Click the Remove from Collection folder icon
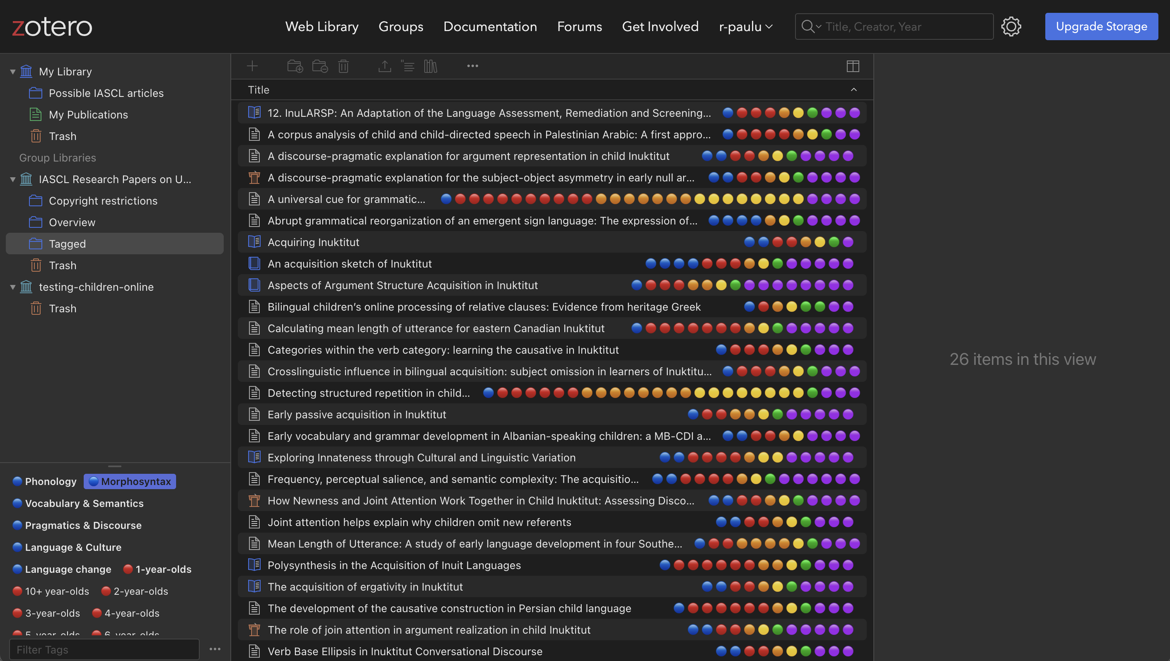This screenshot has width=1170, height=661. point(320,66)
